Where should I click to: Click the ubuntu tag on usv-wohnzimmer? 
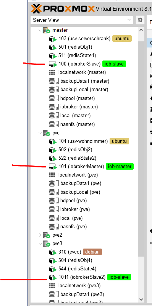(119, 141)
